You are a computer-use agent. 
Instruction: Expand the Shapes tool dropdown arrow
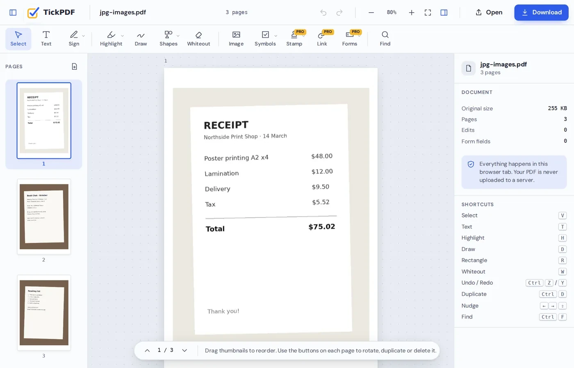178,36
